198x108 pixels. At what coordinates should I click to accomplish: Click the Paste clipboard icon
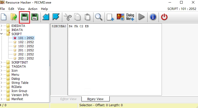click(x=87, y=17)
